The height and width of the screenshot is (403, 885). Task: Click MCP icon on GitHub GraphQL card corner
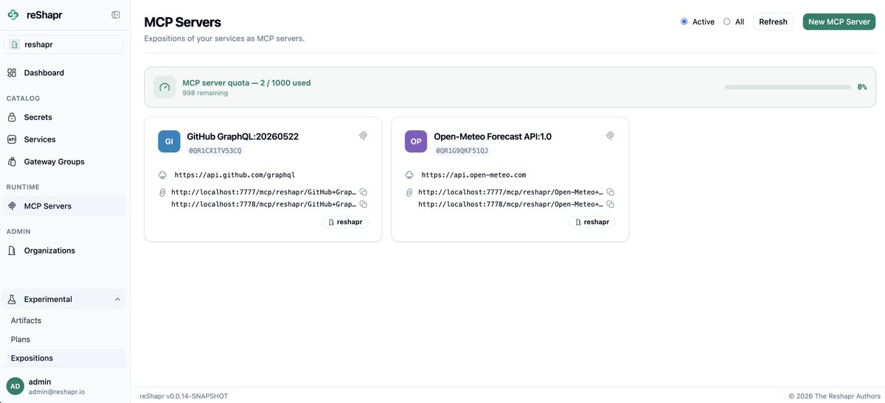point(363,136)
